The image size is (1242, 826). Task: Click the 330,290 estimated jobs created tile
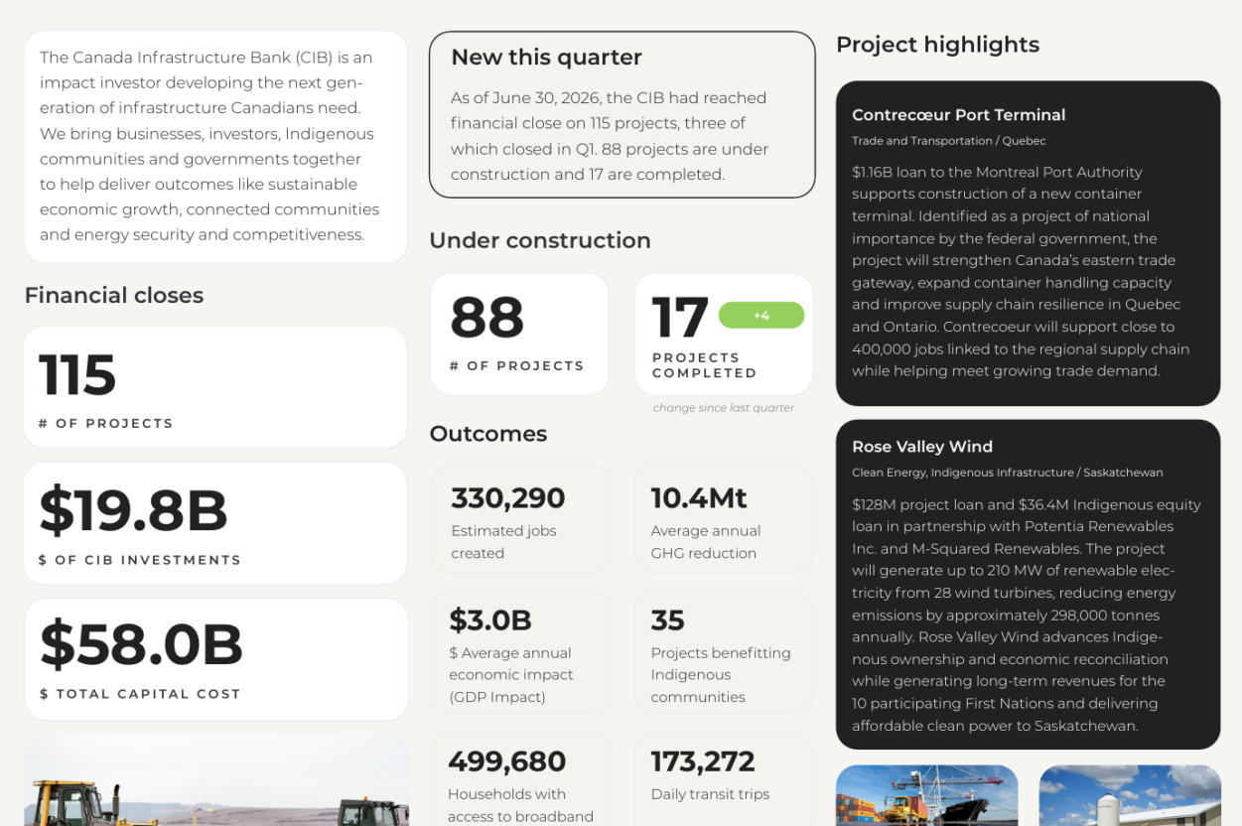(x=521, y=519)
